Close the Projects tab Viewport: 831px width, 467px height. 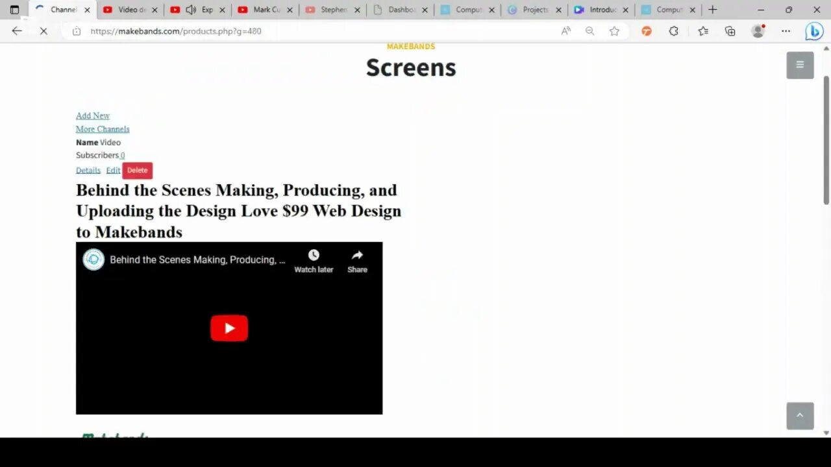point(558,10)
